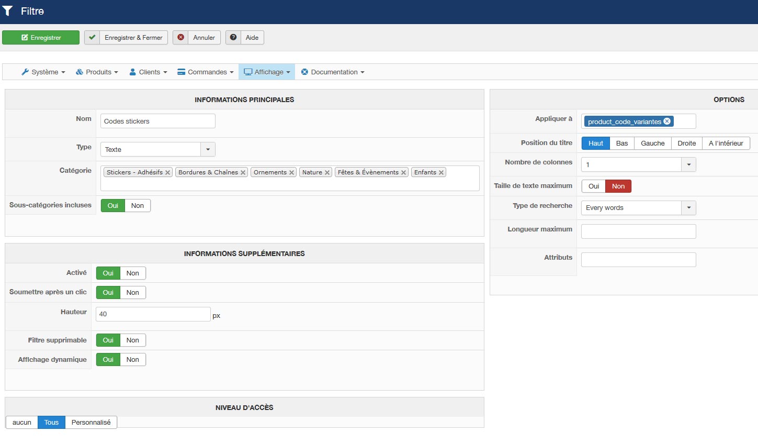This screenshot has width=758, height=443.
Task: Click the green checkmark save-and-close icon
Action: click(x=92, y=38)
